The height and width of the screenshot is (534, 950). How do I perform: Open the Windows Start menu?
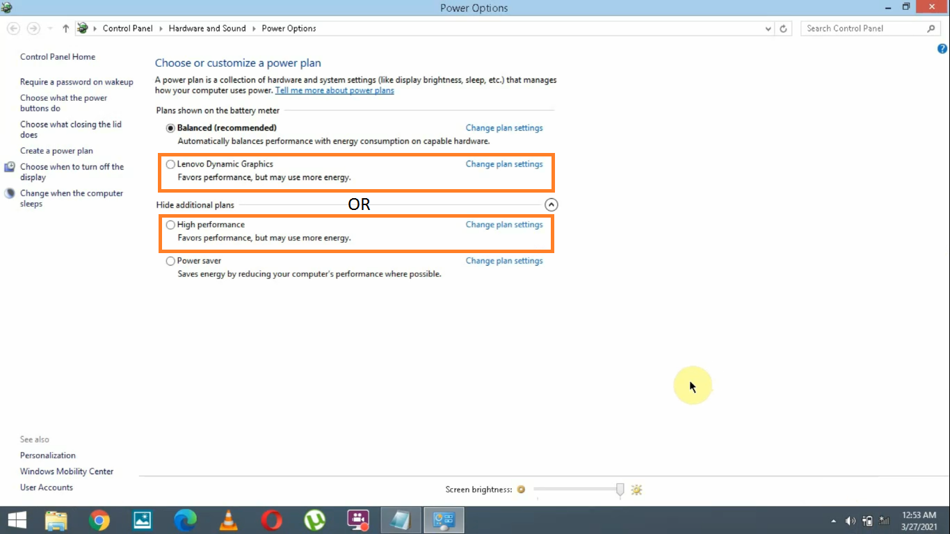[16, 519]
